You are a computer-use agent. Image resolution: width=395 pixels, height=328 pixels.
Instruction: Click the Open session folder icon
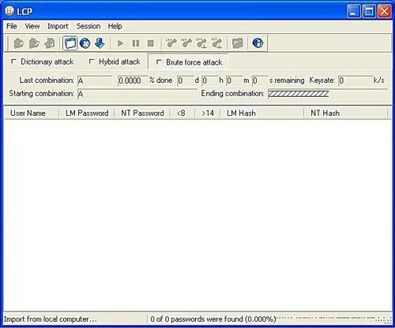click(34, 43)
